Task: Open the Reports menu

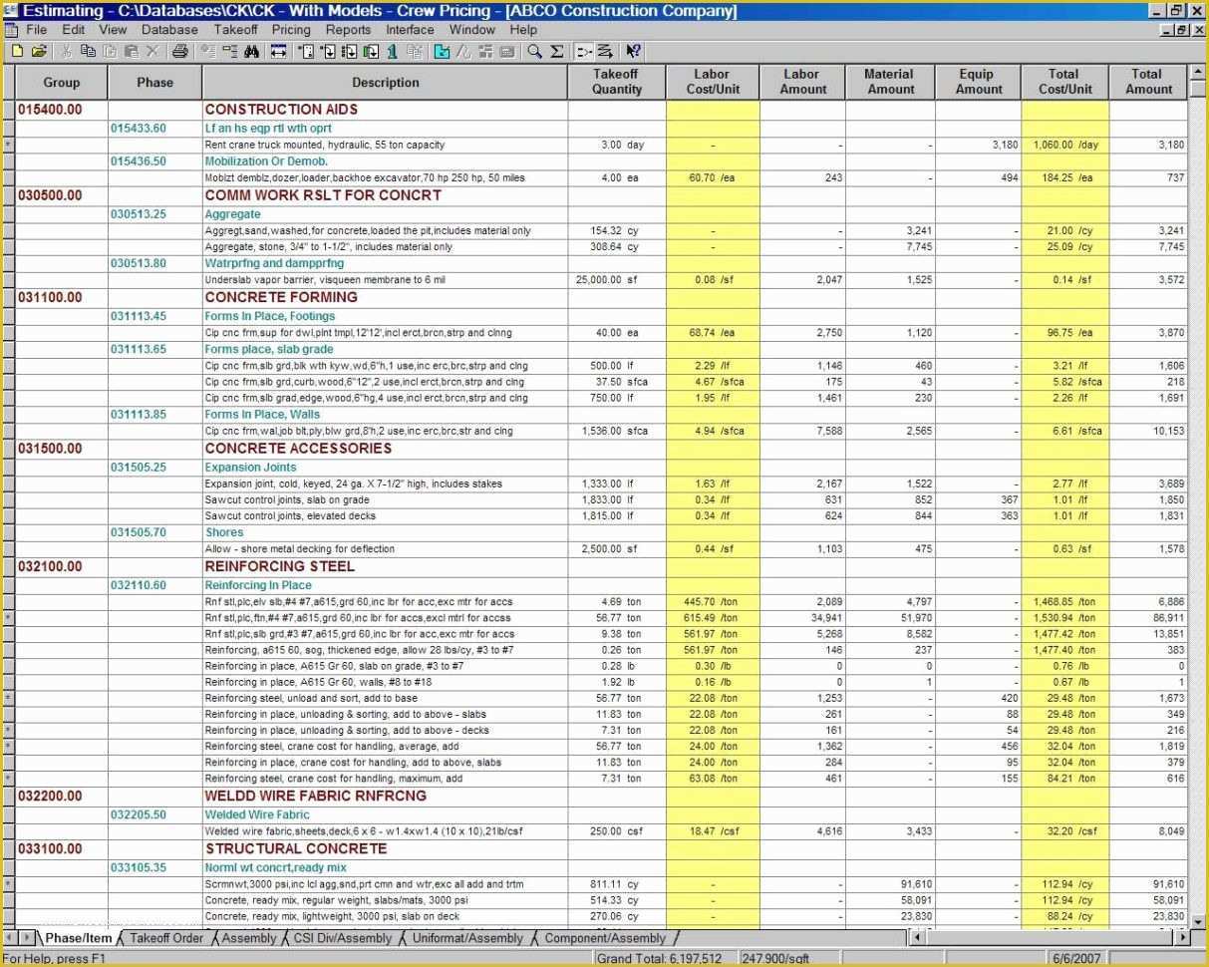Action: click(x=349, y=30)
